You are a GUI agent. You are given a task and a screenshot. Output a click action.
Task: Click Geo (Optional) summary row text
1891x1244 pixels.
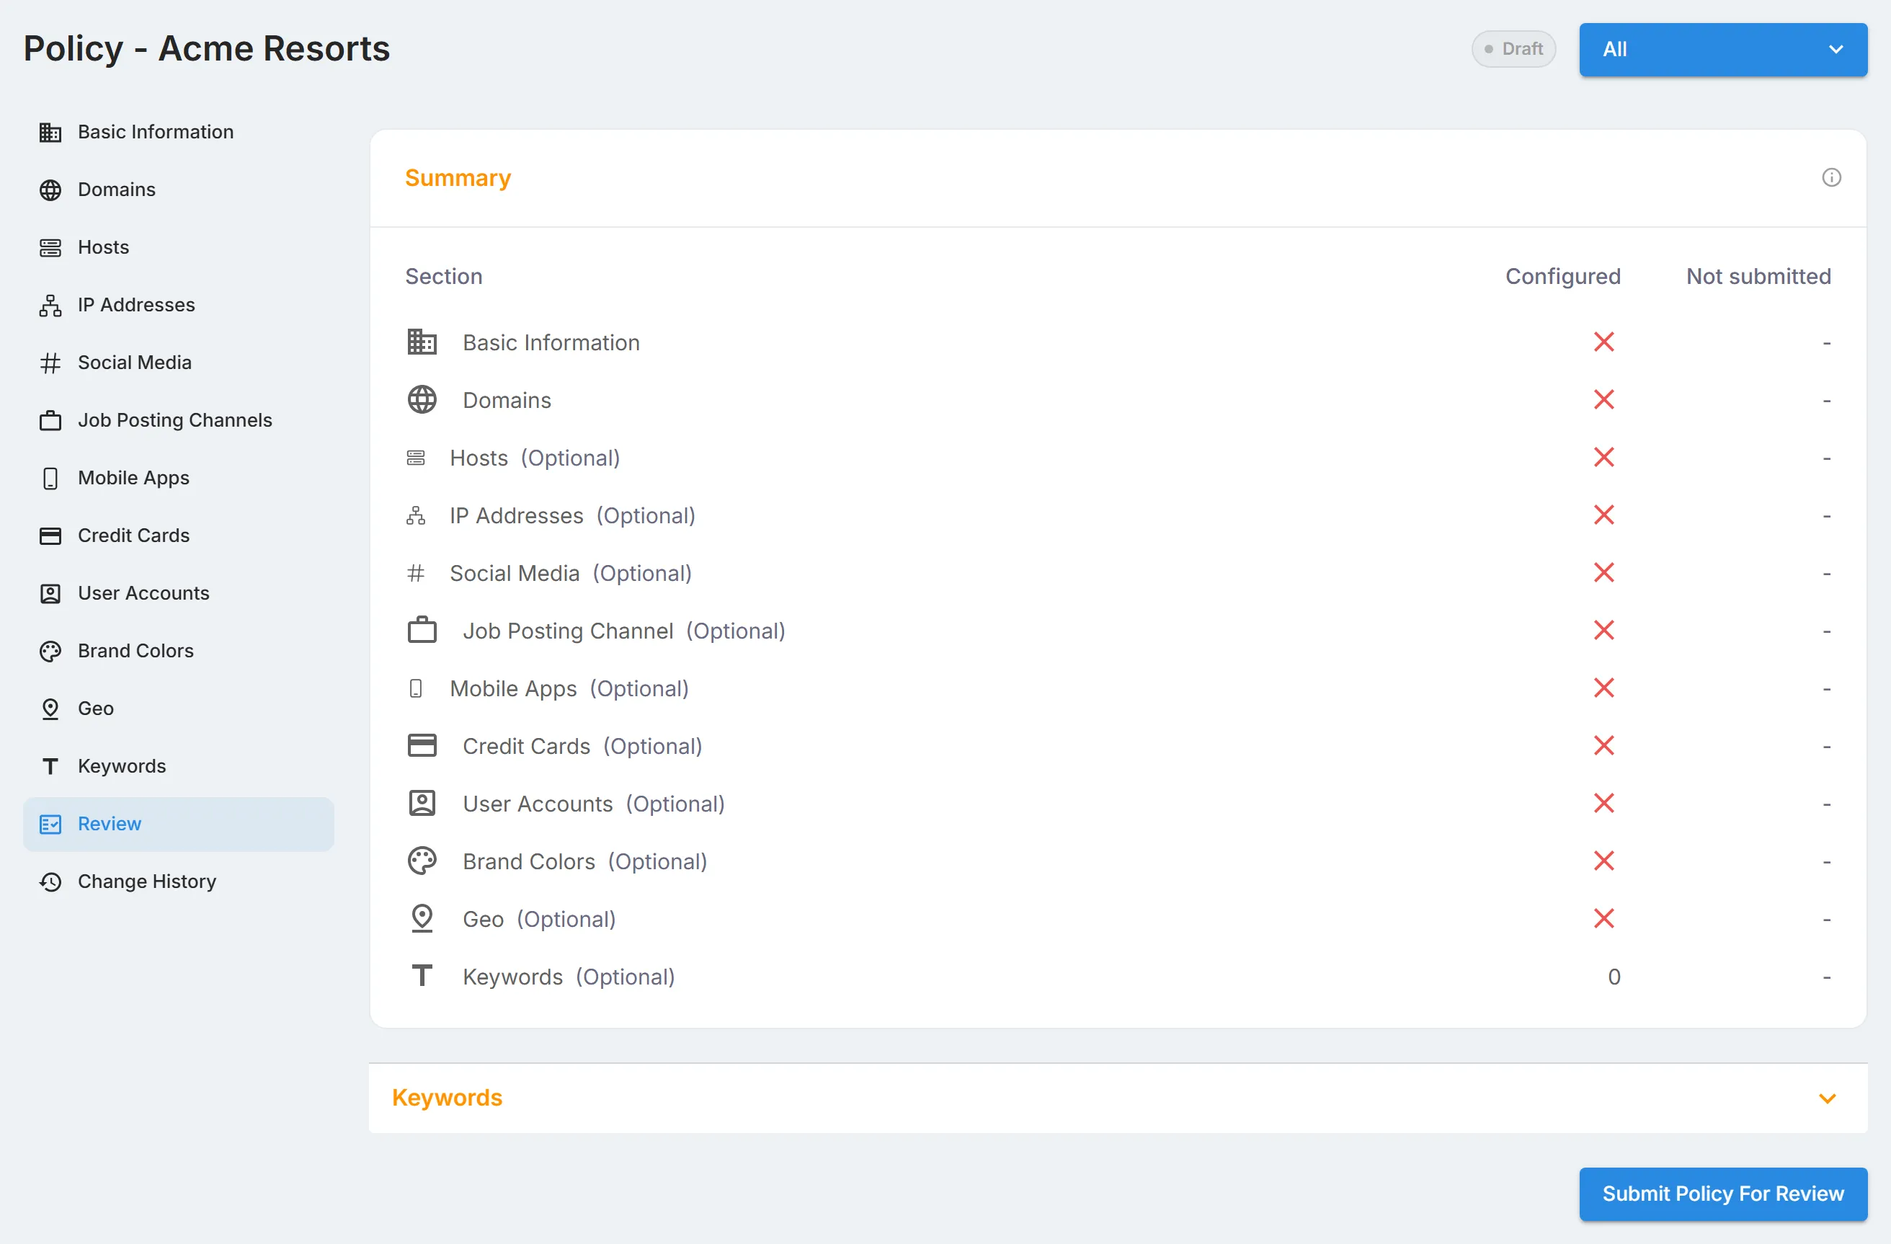[x=540, y=920]
